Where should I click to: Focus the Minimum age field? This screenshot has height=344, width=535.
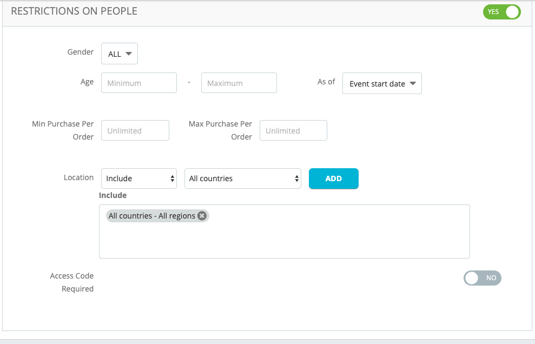[x=139, y=83]
